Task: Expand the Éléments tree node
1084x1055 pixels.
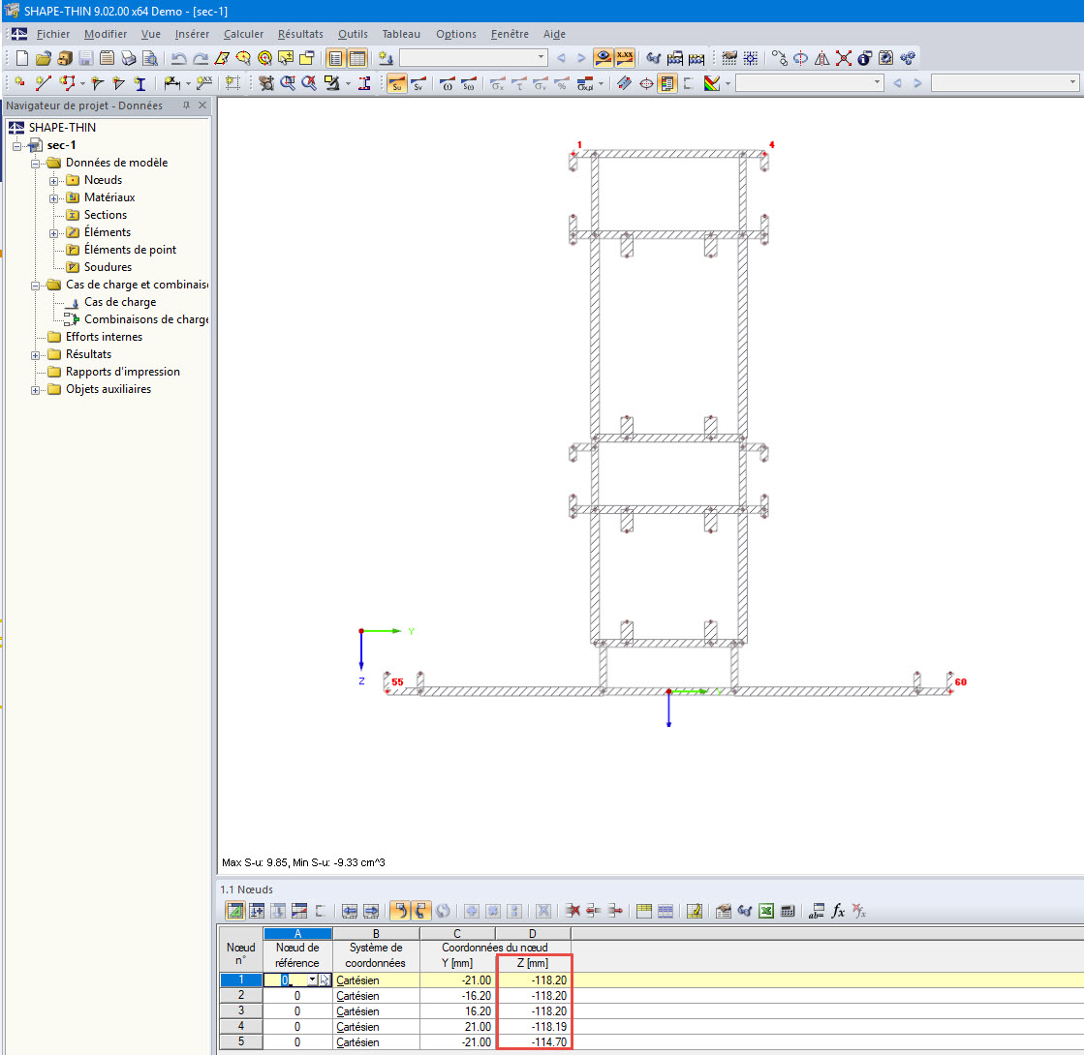Action: click(x=53, y=233)
